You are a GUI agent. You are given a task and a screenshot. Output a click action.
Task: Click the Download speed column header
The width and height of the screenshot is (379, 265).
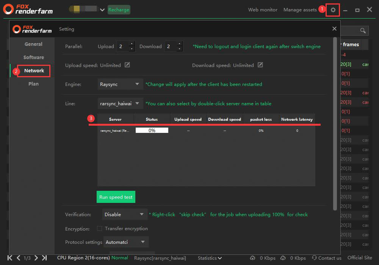coord(224,119)
